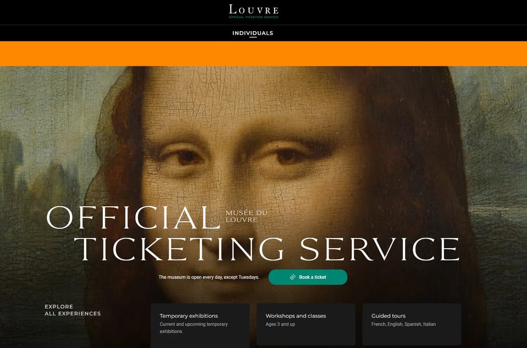The image size is (527, 348).
Task: Click the ticket icon inside Book a ticket
Action: (292, 277)
